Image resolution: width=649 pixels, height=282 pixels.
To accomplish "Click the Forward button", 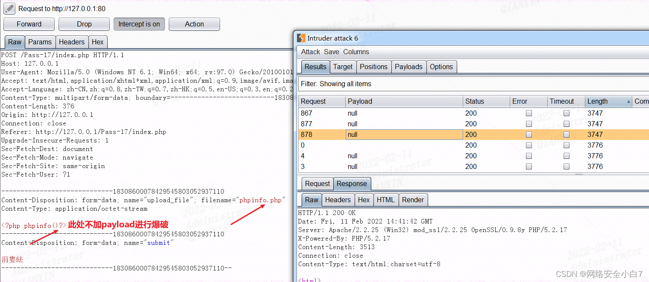I will pyautogui.click(x=29, y=24).
